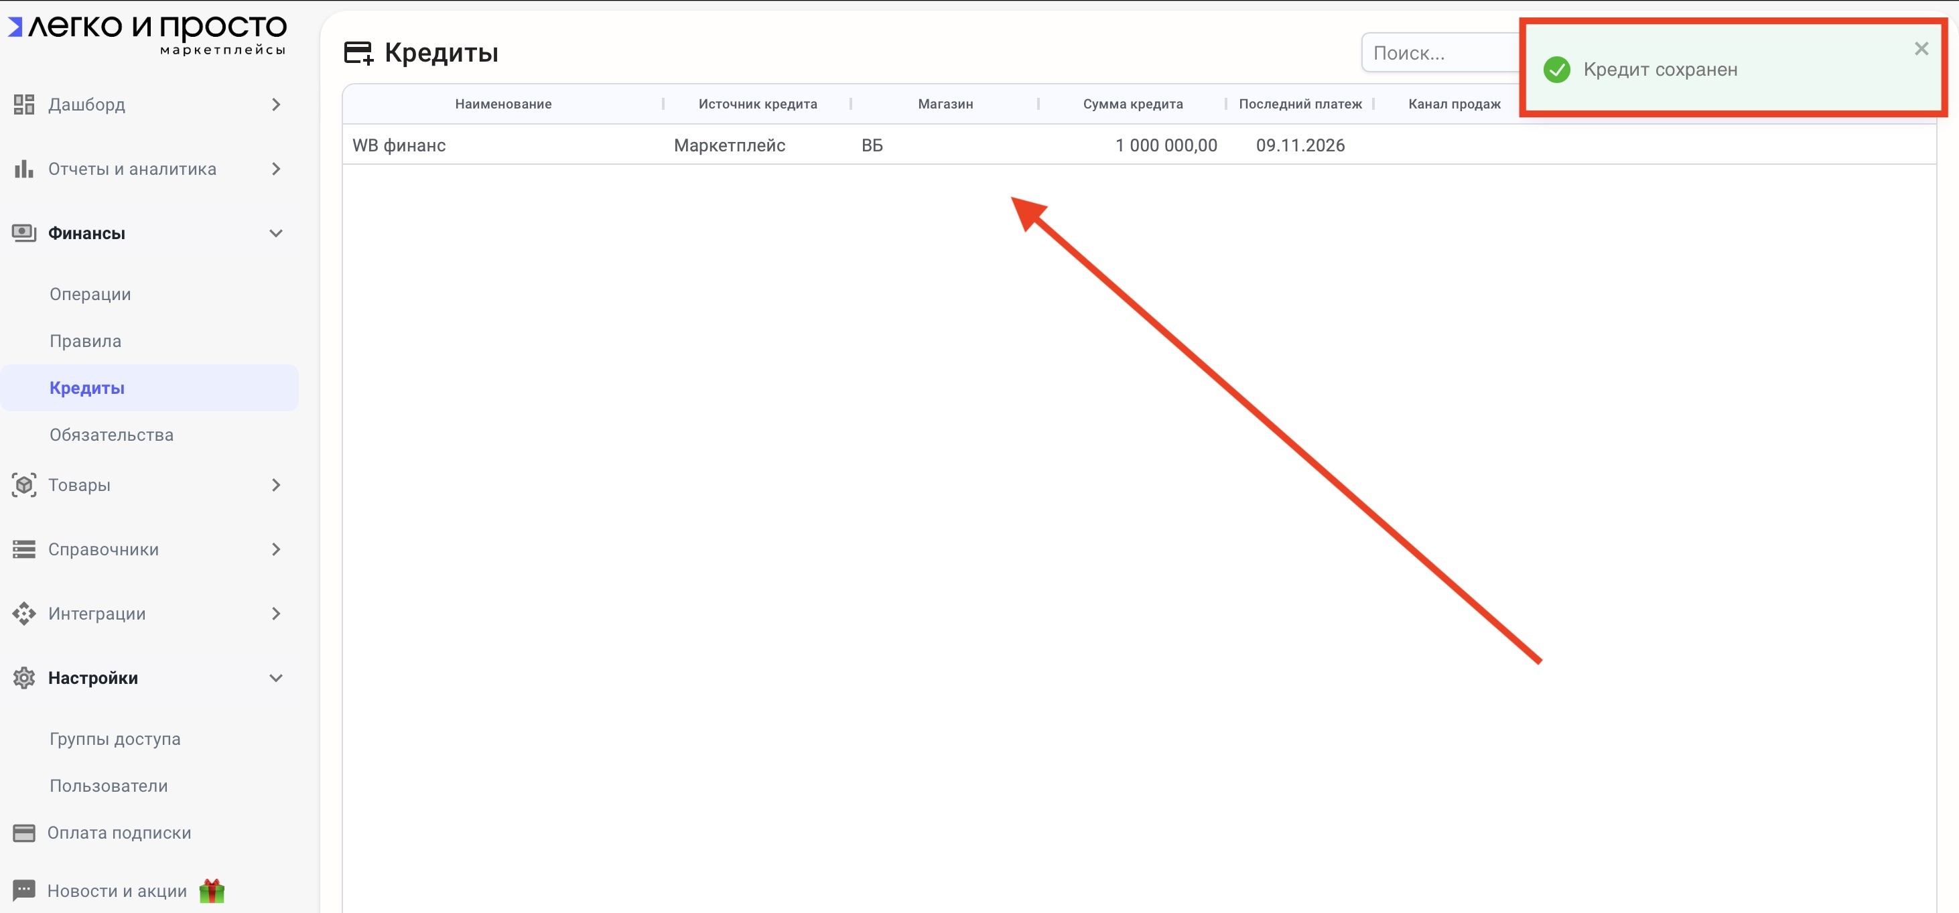
Task: Click the Товары box icon
Action: coord(23,485)
